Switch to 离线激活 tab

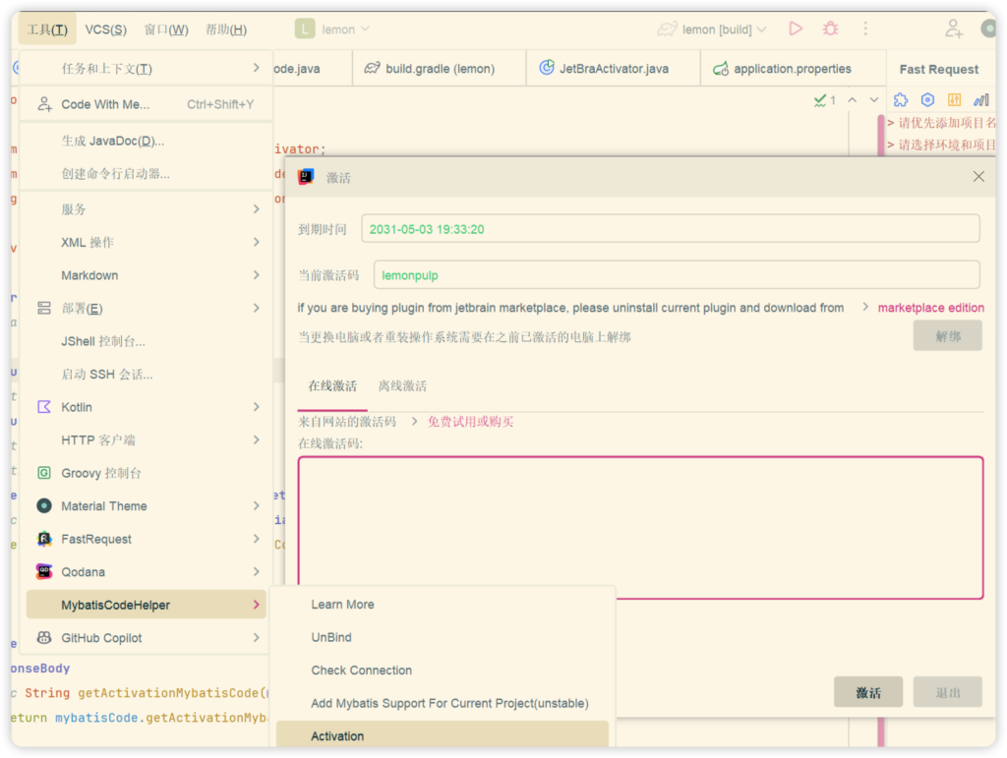pos(402,386)
